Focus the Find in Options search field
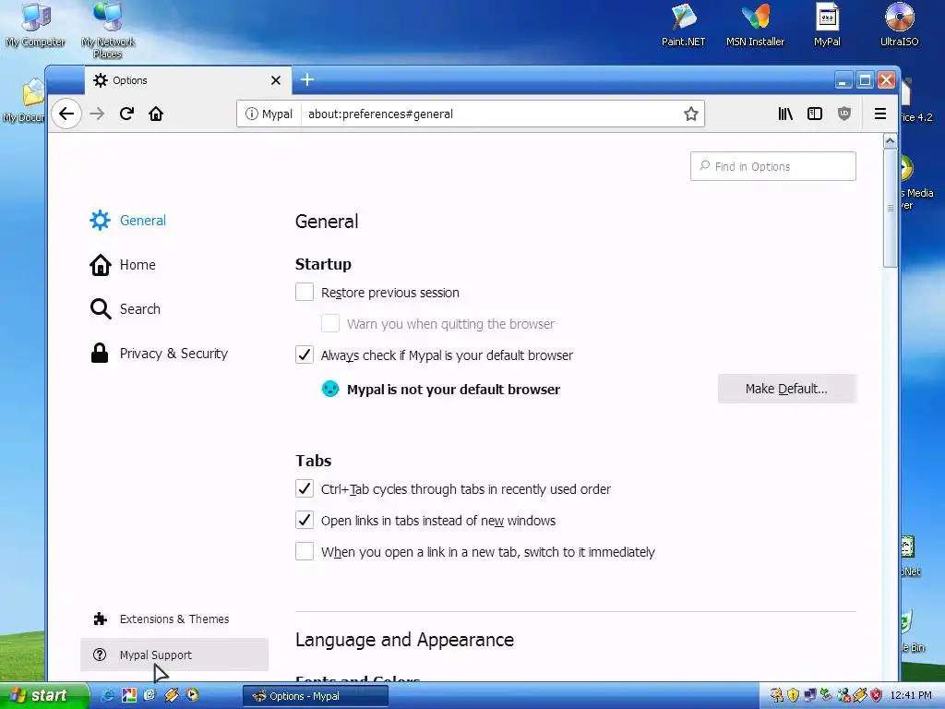 click(772, 166)
